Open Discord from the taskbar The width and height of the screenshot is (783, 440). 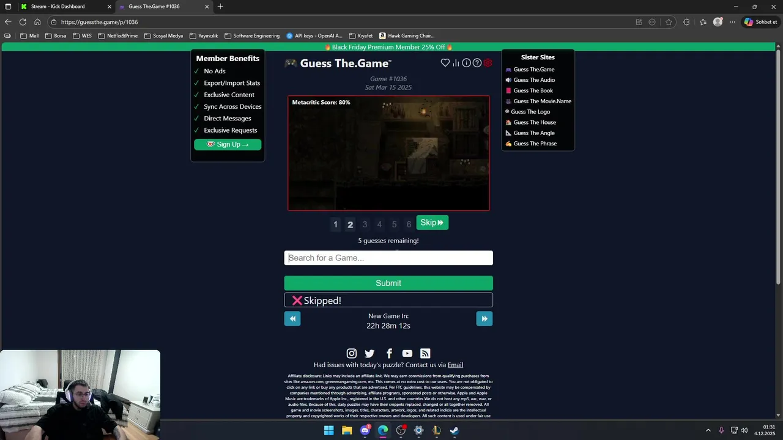tap(365, 430)
